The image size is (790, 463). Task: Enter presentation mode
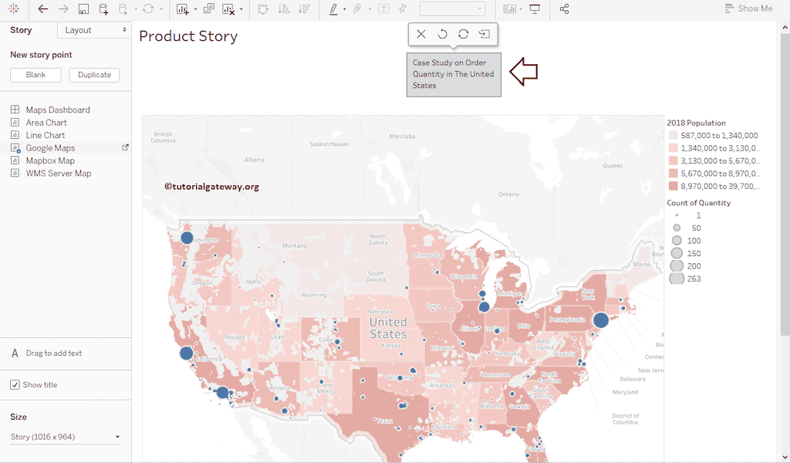(535, 8)
